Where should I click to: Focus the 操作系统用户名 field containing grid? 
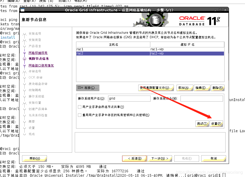tap(129, 98)
